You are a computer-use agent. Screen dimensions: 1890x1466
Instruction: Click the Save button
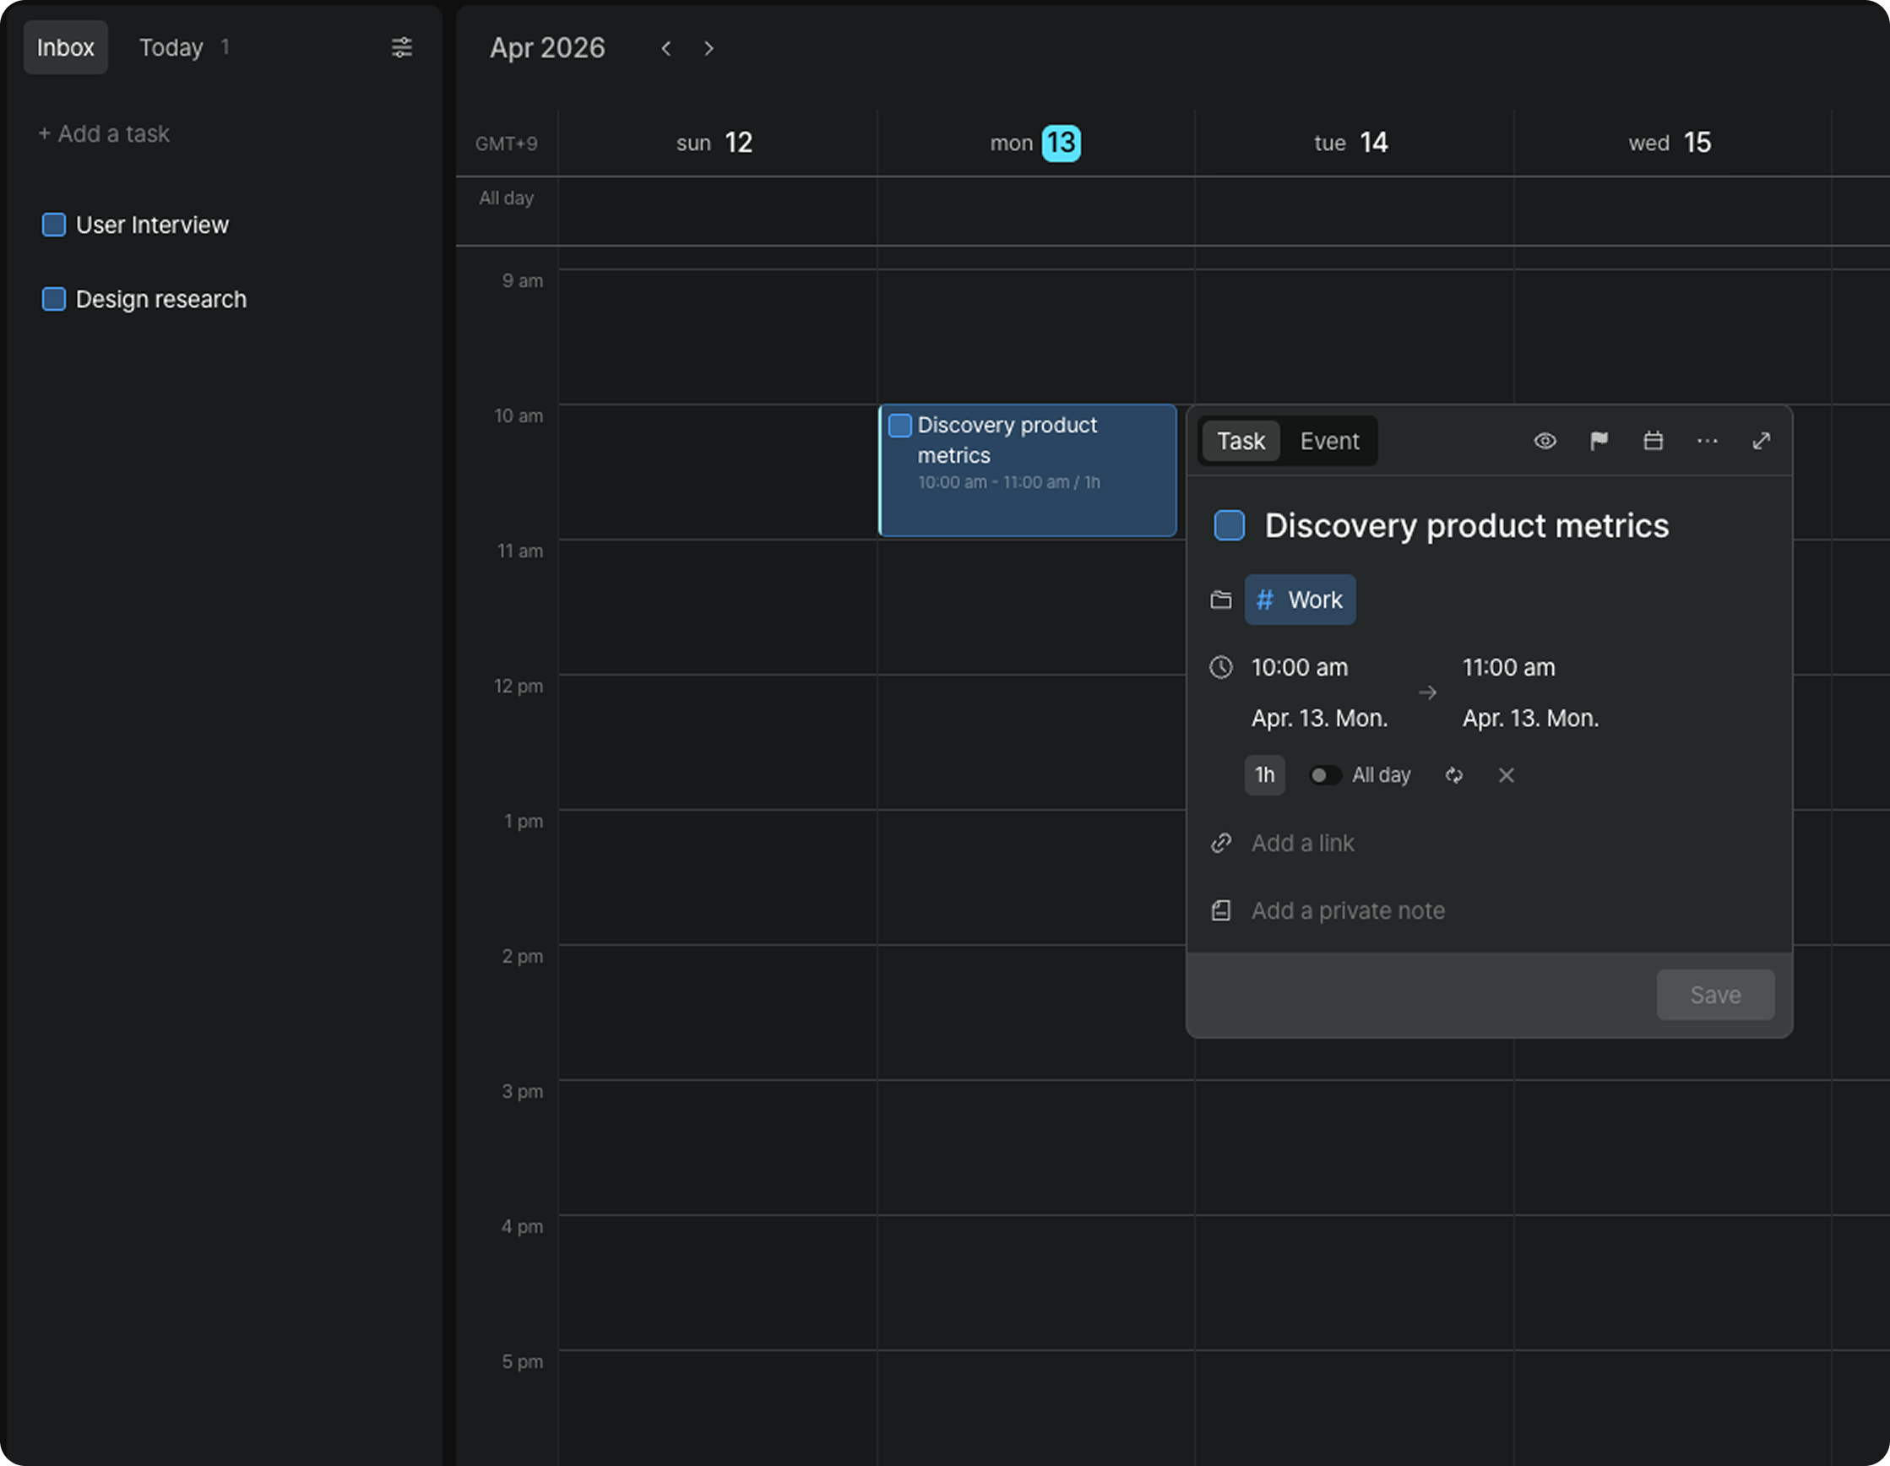pyautogui.click(x=1714, y=996)
